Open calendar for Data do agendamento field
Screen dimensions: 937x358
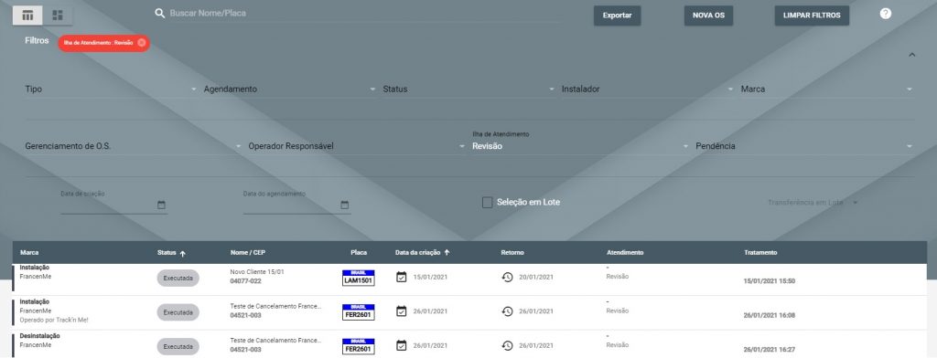(344, 205)
